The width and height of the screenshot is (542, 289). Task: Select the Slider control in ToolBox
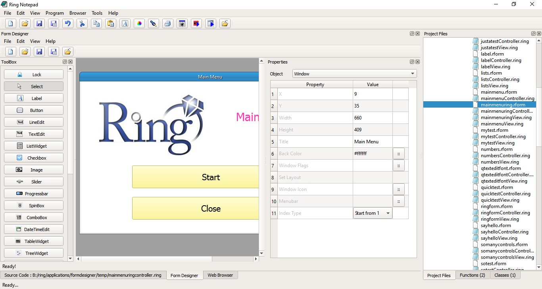34,181
